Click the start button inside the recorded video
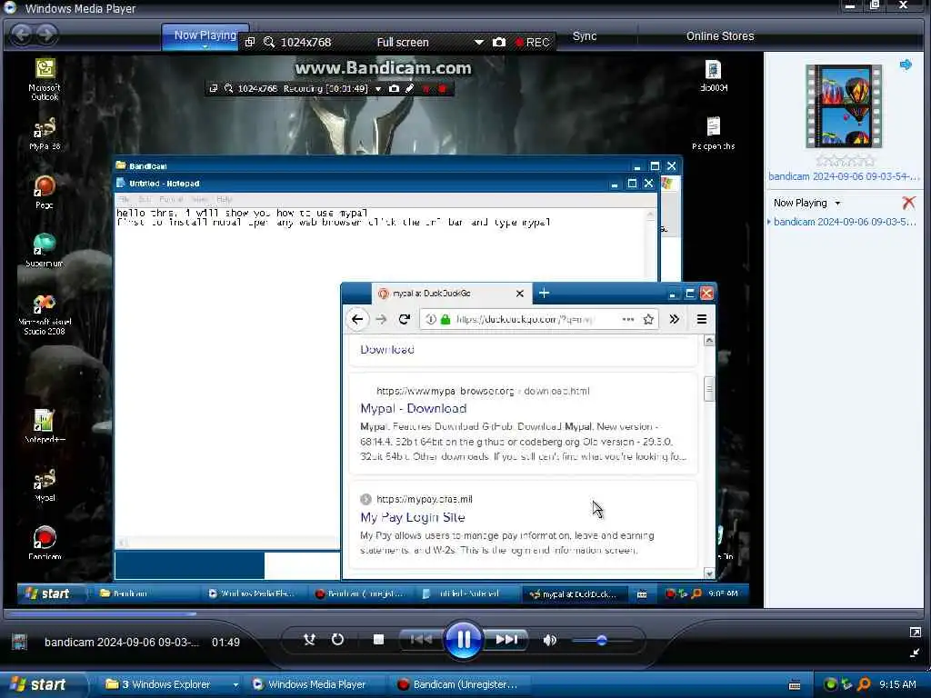931x698 pixels. 49,593
